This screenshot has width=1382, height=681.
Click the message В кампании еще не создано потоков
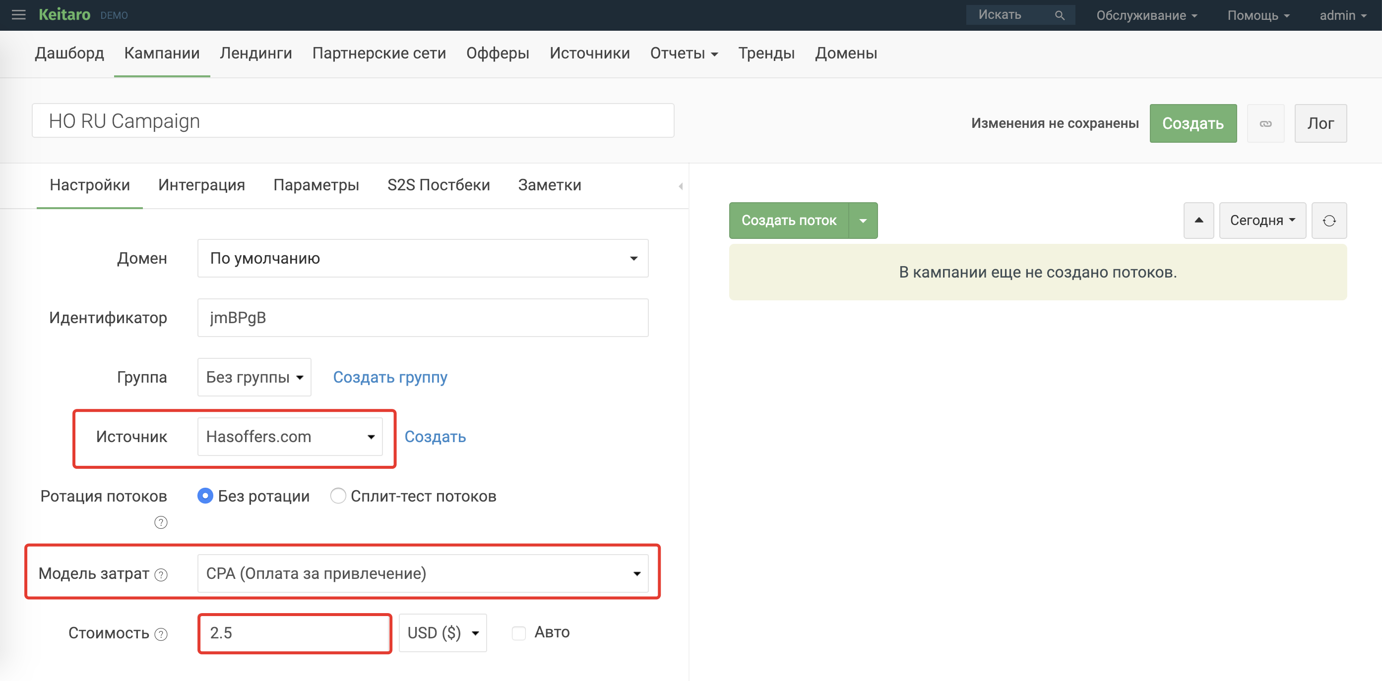(1038, 273)
